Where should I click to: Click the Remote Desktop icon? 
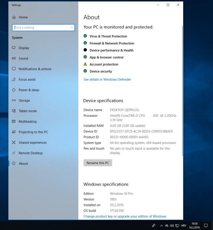click(14, 153)
